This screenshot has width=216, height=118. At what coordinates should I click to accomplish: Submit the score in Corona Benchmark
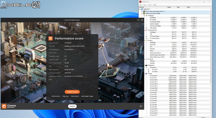72,92
